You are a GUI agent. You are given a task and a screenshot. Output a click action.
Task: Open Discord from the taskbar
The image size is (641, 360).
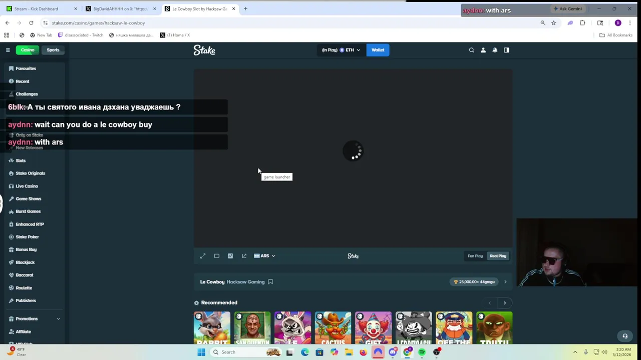(x=393, y=352)
